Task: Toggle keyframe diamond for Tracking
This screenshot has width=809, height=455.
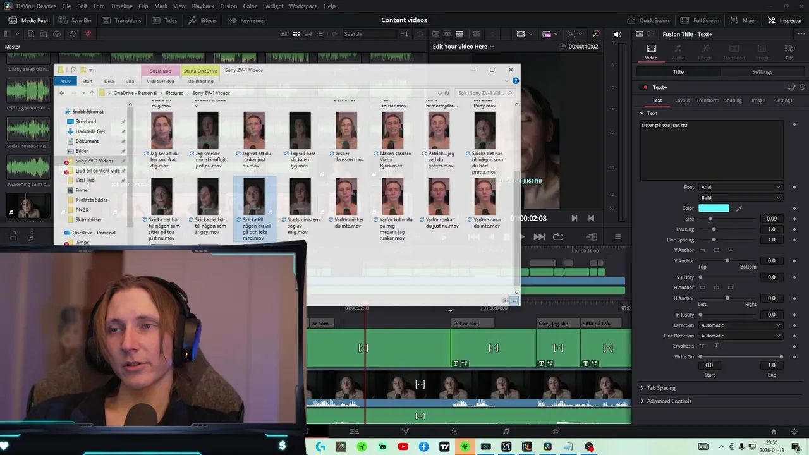Action: 794,229
